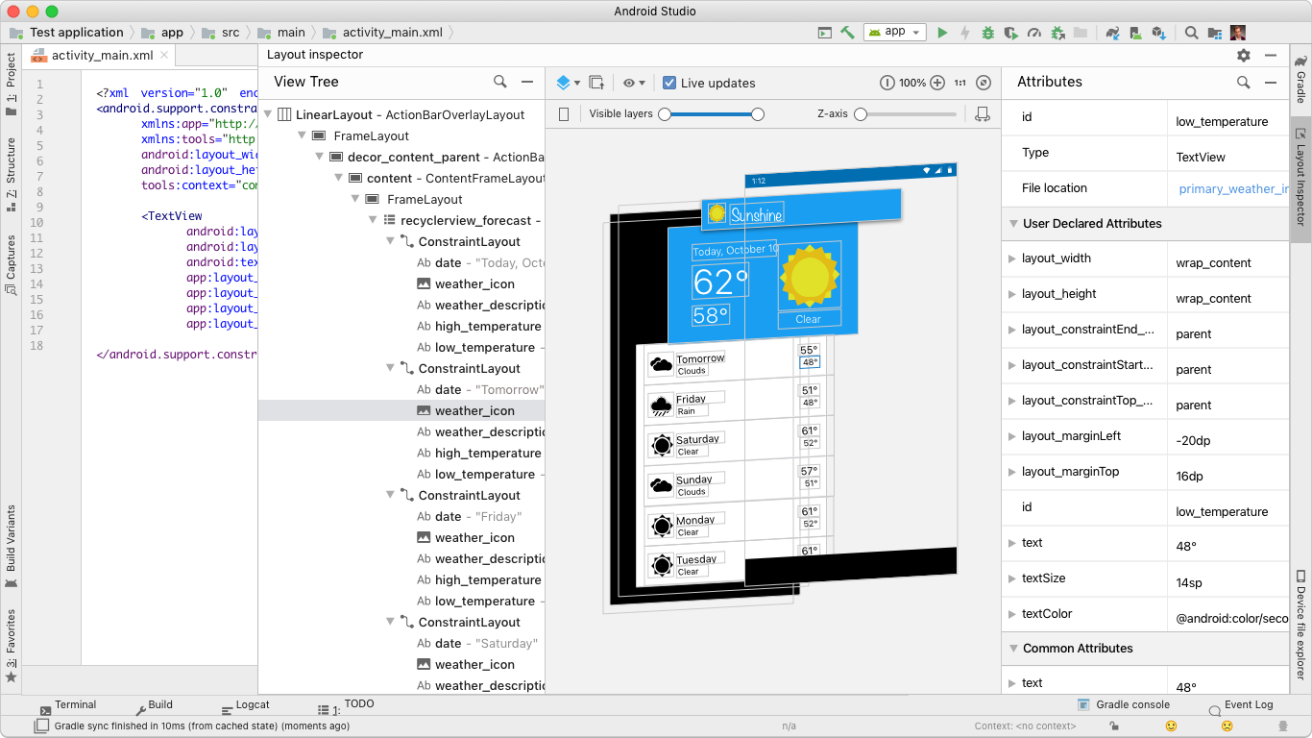Expand the layout_width attribute row
The height and width of the screenshot is (738, 1312).
1012,259
